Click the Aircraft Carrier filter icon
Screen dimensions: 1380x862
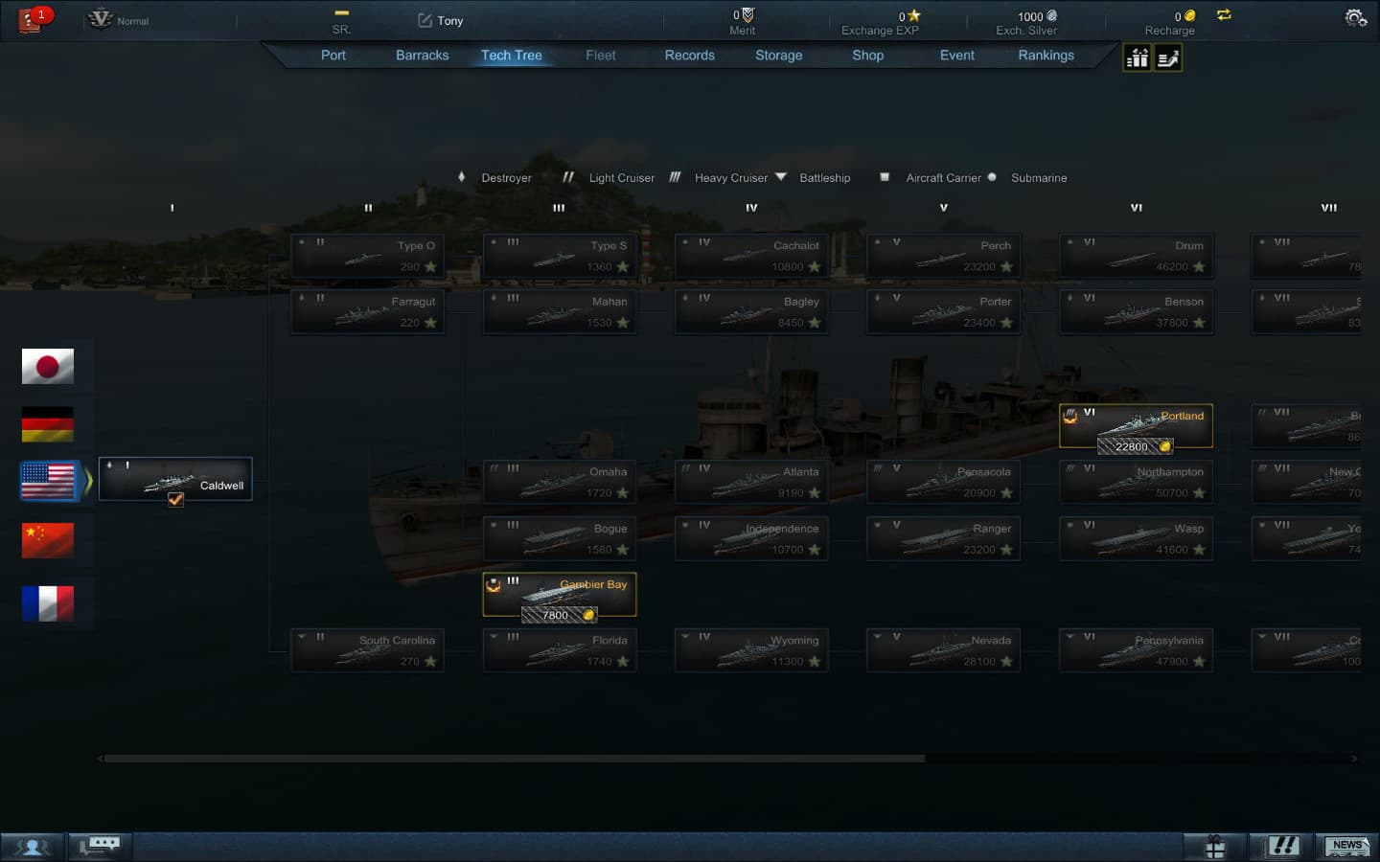point(884,177)
